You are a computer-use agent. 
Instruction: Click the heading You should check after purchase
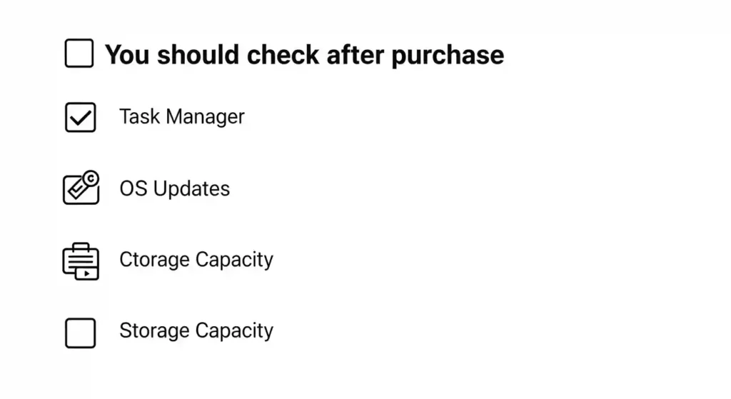[304, 55]
